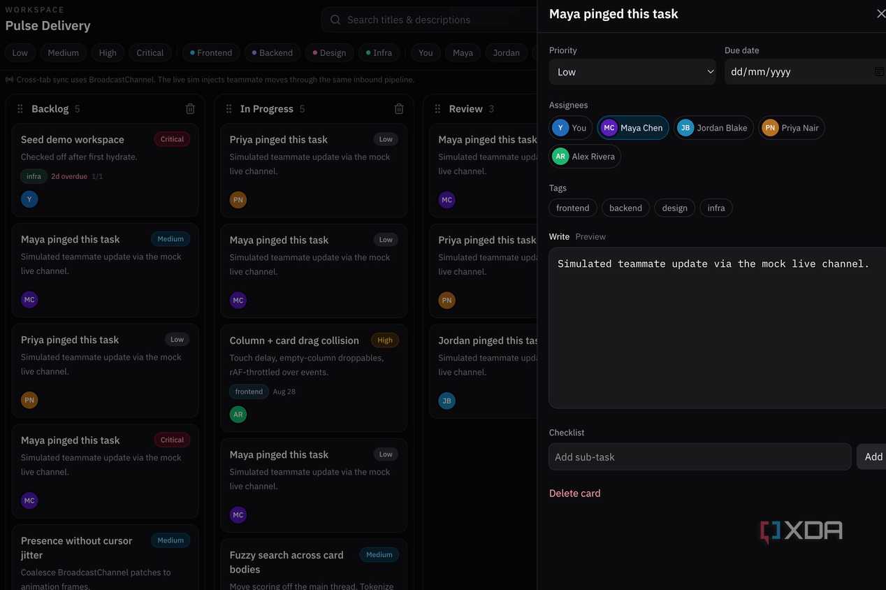The image size is (886, 590).
Task: Delete the Backlog column with trash icon
Action: pos(190,109)
